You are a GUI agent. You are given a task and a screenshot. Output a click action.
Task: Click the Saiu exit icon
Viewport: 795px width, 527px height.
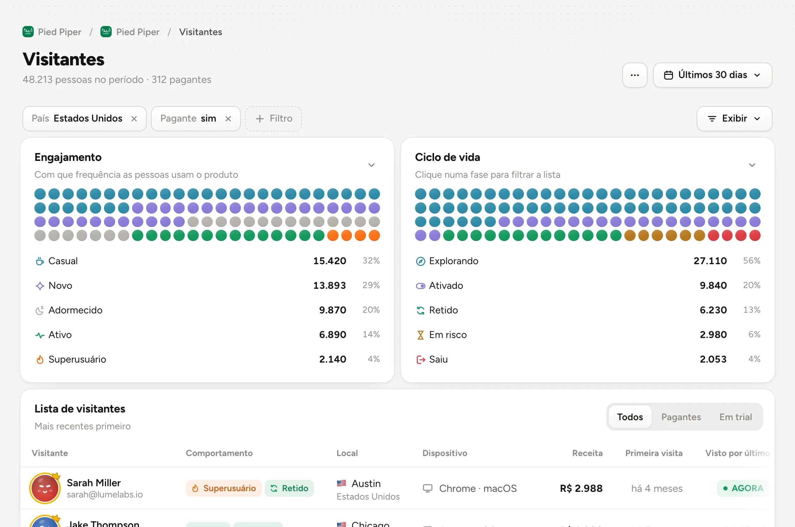(x=420, y=359)
